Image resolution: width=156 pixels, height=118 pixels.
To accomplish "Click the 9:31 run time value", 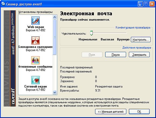I will (x=98, y=91).
